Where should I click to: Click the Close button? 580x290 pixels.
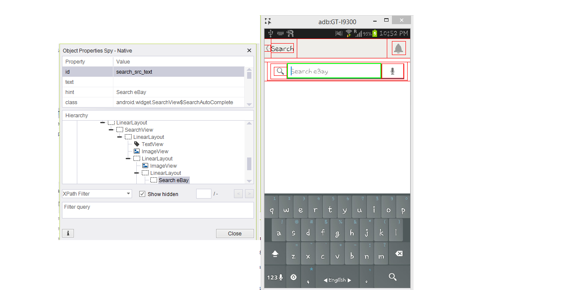click(234, 233)
